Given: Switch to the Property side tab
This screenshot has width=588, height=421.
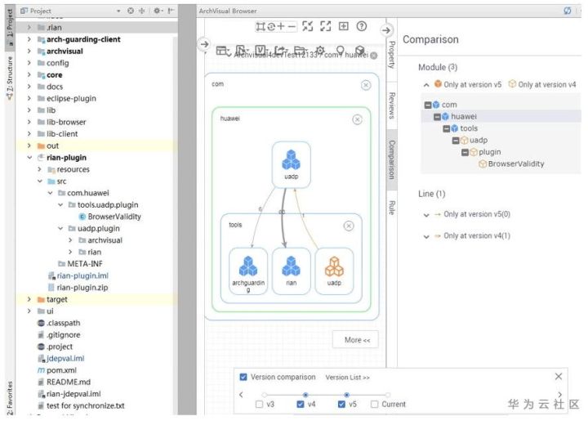Looking at the screenshot, I should click(x=391, y=55).
